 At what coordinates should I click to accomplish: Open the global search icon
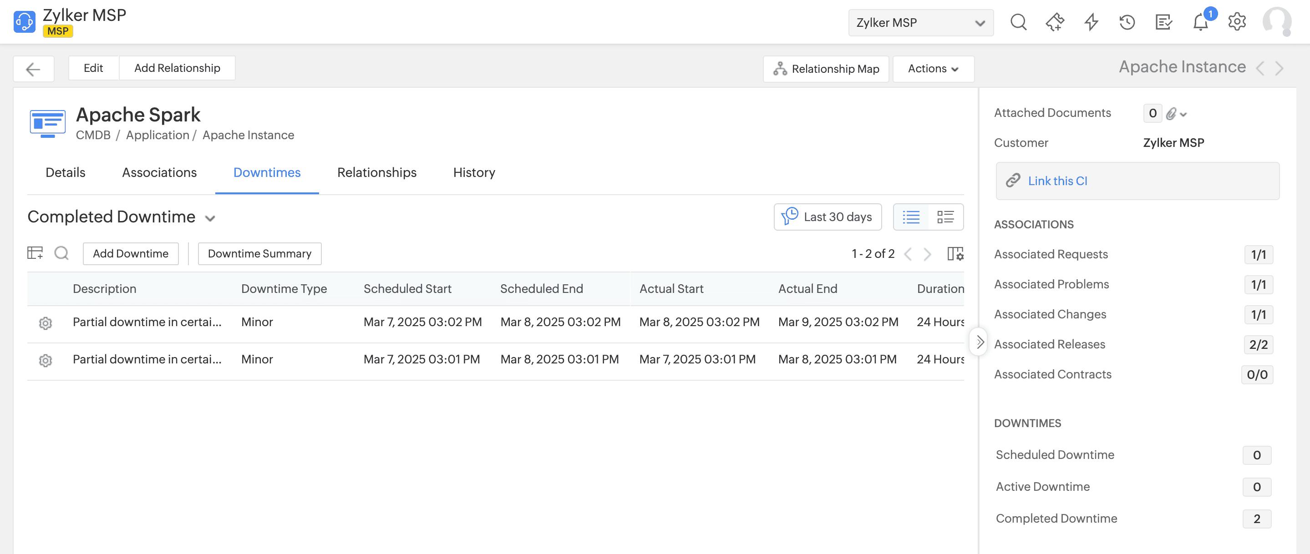tap(1018, 22)
